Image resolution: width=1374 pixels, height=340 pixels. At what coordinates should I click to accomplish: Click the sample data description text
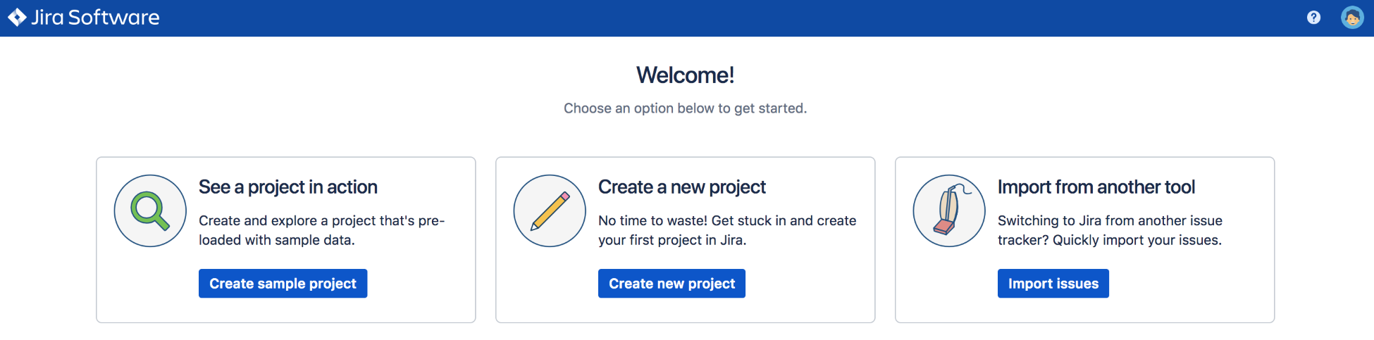pos(322,230)
